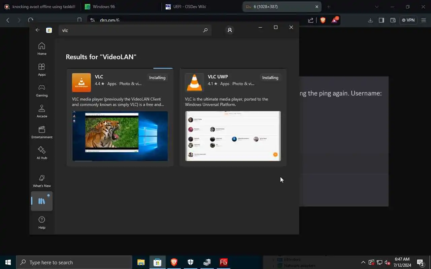
Task: Open VLC tiger screenshot thumbnail
Action: point(120,136)
